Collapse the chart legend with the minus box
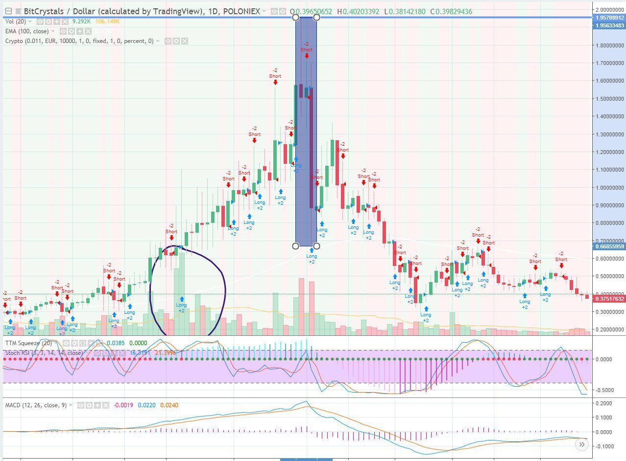Screen dimensions: 626x461 pos(7,11)
